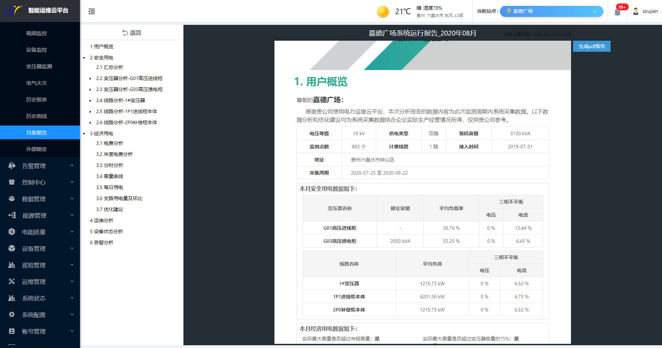Screen dimensions: 662x348
Task: Click the 6201.36 kW load value
Action: pos(432,297)
